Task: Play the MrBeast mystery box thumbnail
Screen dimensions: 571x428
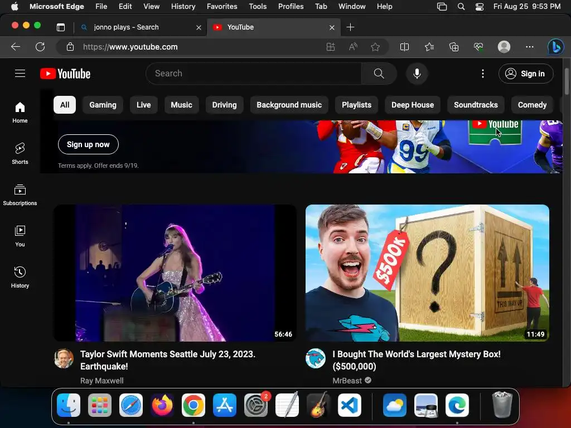Action: pos(427,273)
